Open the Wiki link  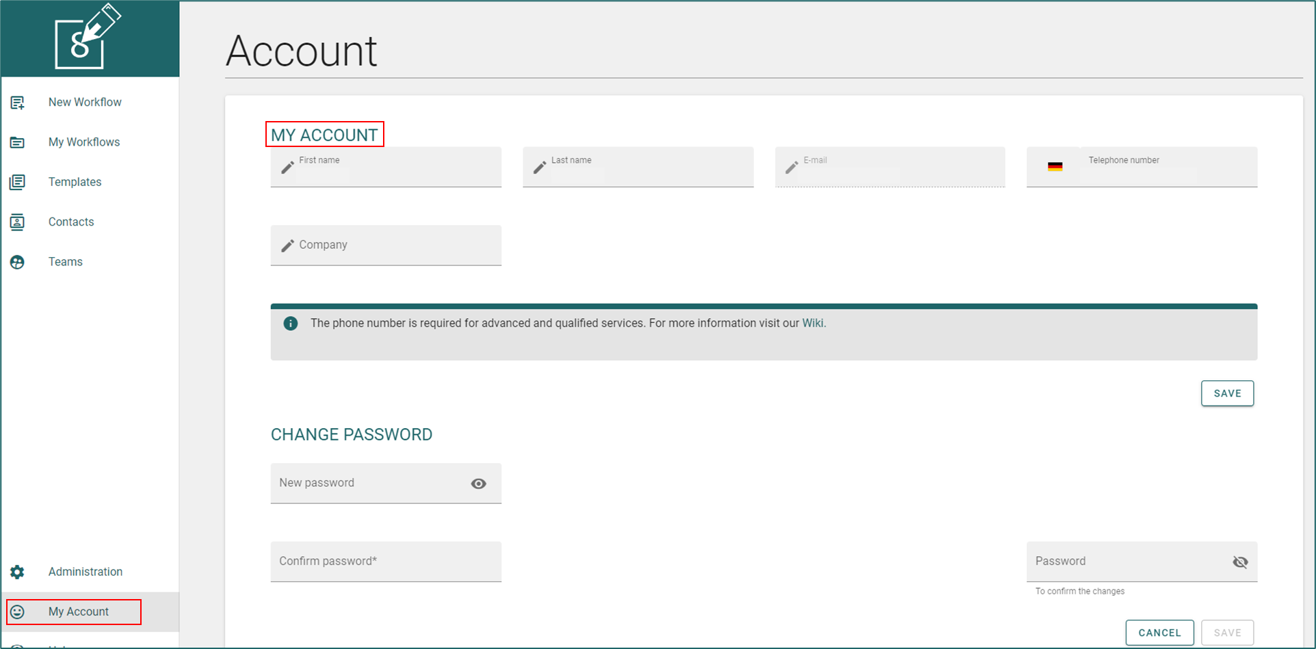click(x=813, y=323)
